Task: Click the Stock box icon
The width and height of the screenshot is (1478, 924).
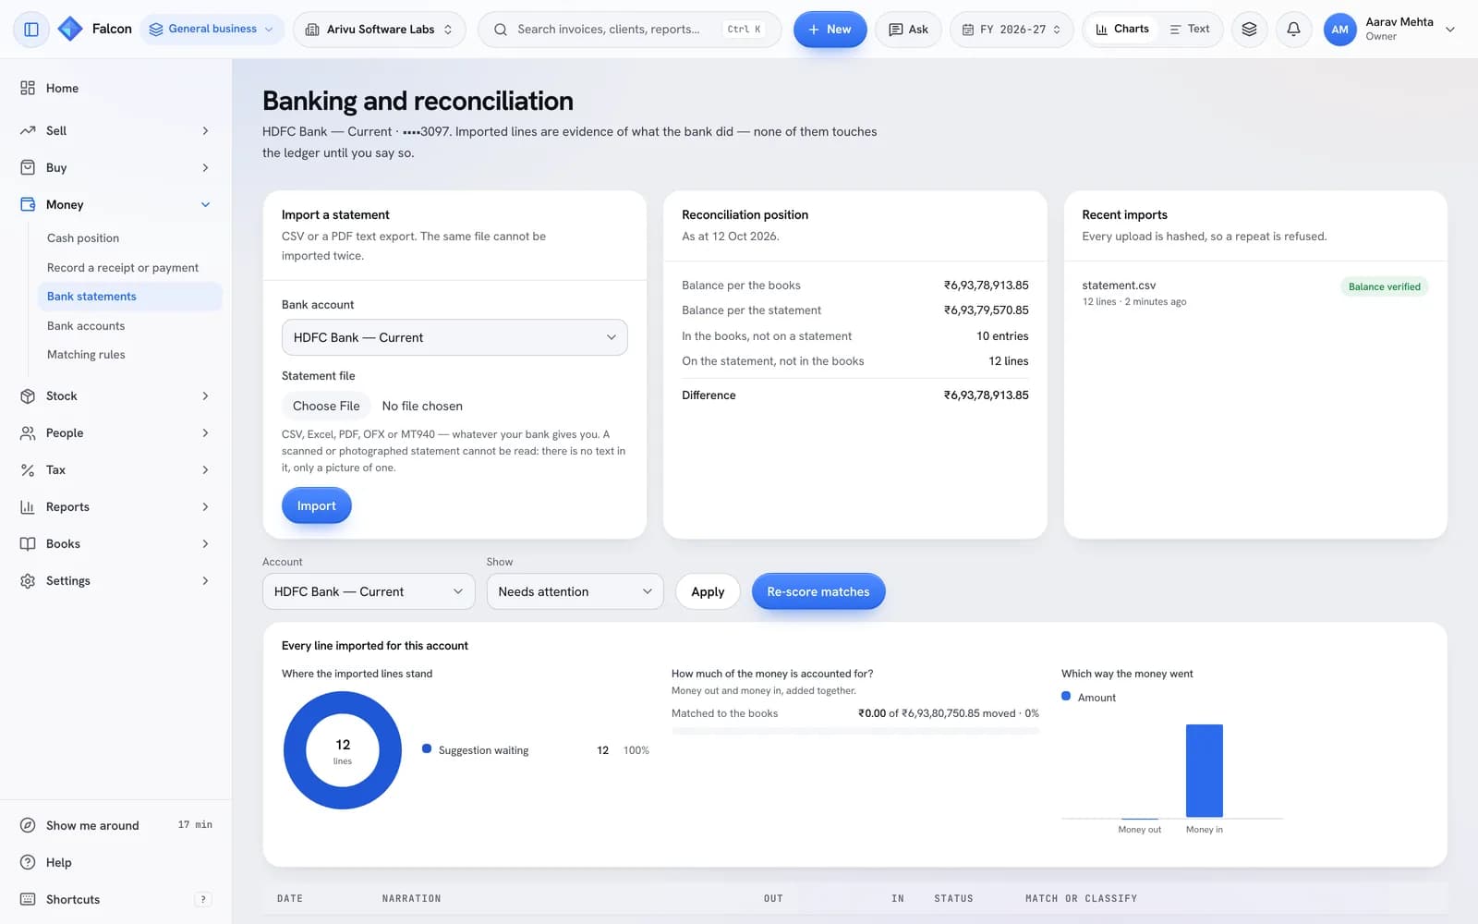Action: 28,395
